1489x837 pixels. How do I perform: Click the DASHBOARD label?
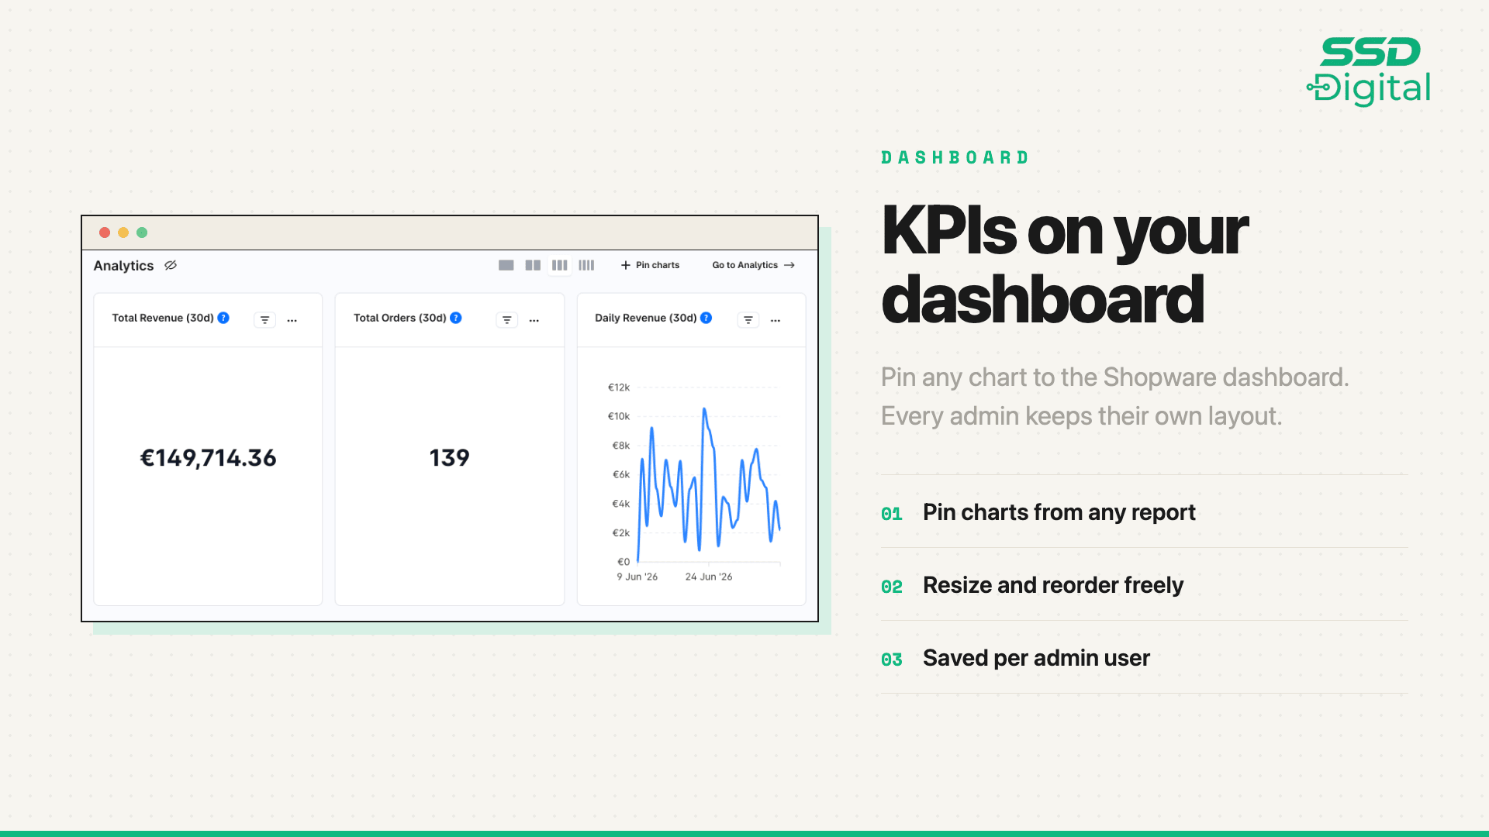[955, 157]
